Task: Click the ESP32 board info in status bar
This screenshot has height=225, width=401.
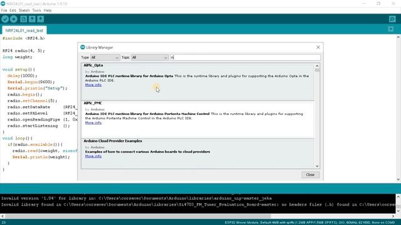Action: [310, 222]
